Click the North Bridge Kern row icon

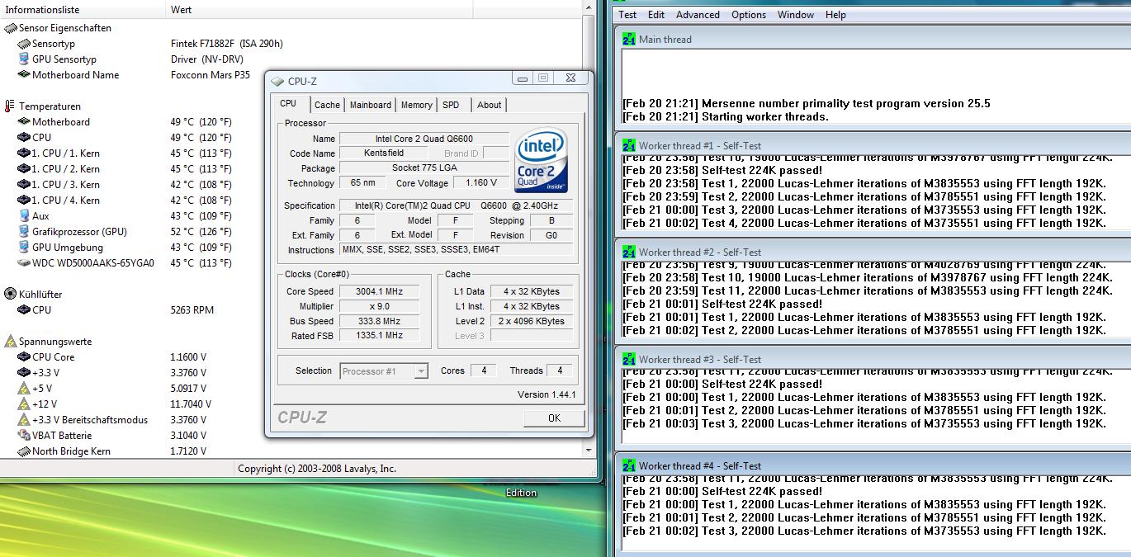(x=24, y=451)
